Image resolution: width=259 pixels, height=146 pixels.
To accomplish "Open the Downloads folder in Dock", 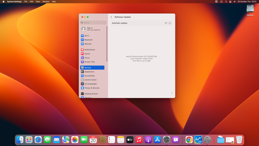I will tap(221, 140).
